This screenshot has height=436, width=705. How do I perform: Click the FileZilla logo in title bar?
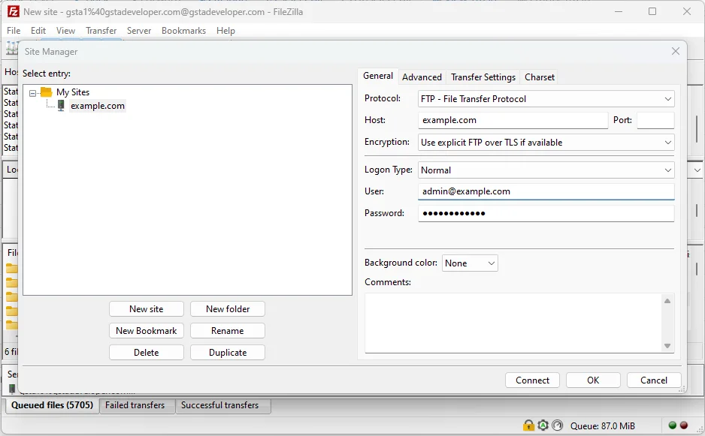click(x=13, y=11)
